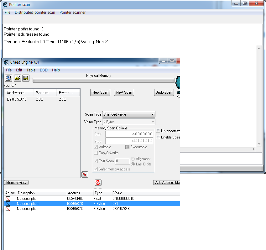Viewport: 266px width, 250px height.
Task: Click scroll up arrow in Pointer scan list
Action: [259, 48]
